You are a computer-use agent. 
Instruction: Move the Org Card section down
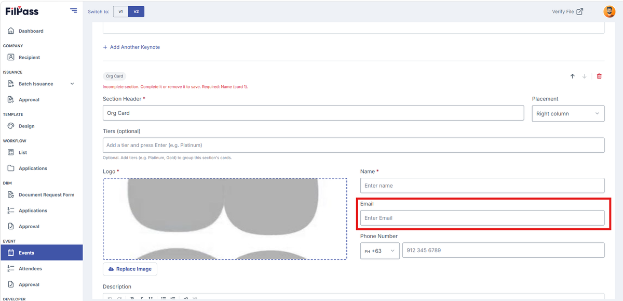point(584,76)
